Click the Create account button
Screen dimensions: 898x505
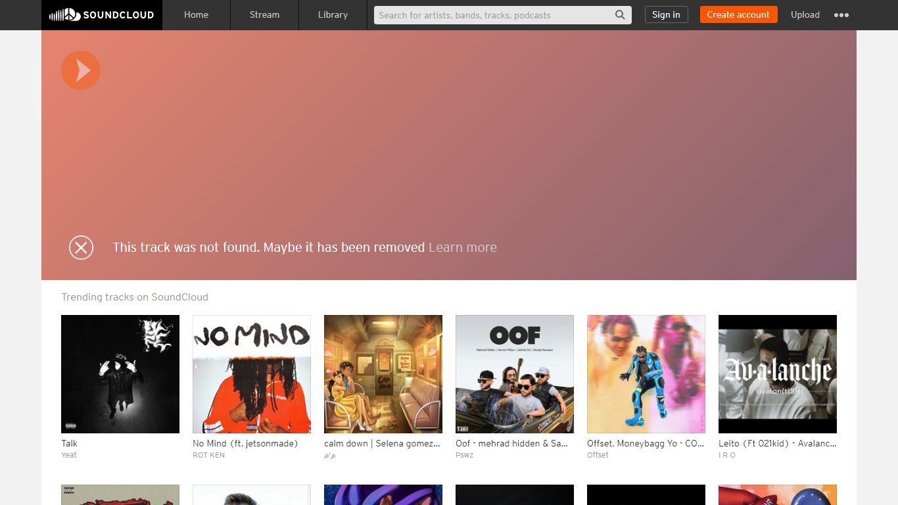738,14
